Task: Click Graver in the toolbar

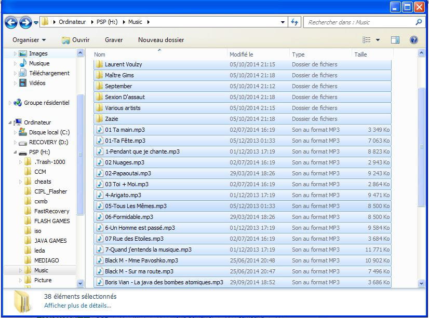Action: pyautogui.click(x=114, y=40)
